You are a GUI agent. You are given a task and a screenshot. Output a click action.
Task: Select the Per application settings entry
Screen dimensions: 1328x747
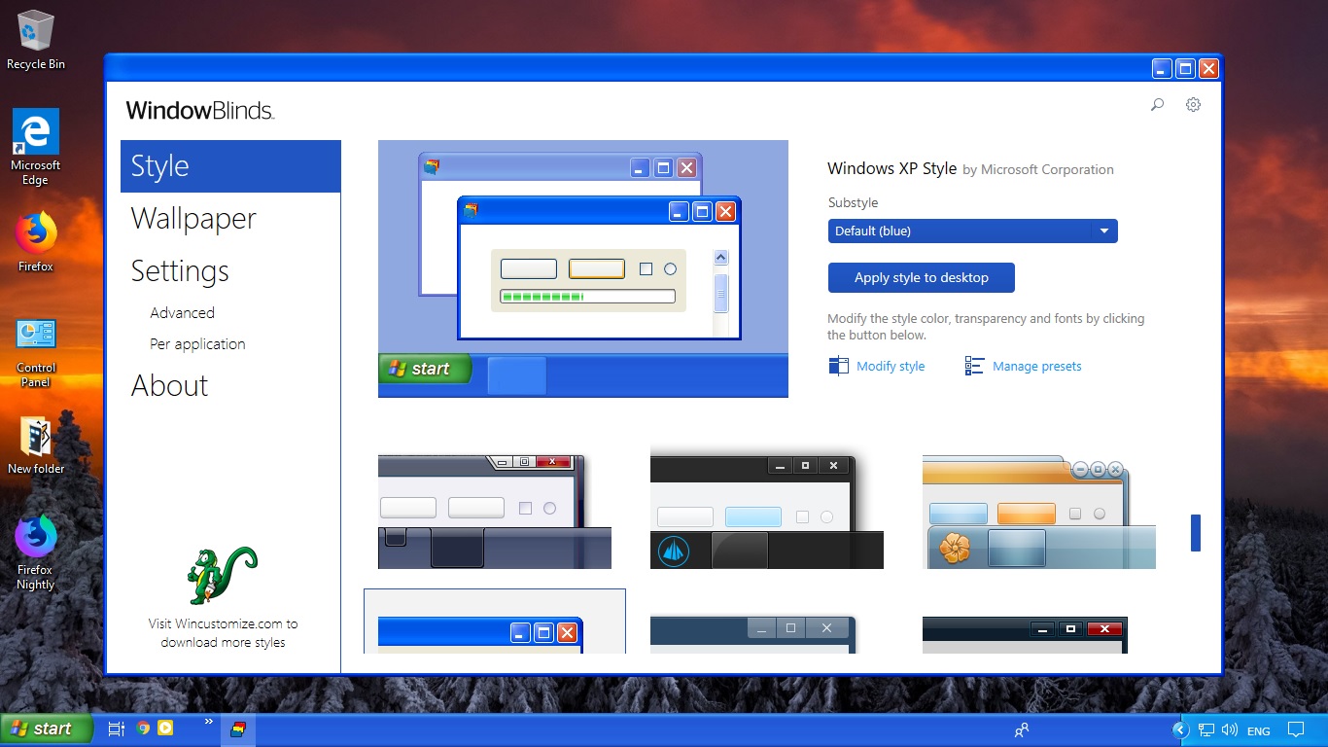point(197,343)
